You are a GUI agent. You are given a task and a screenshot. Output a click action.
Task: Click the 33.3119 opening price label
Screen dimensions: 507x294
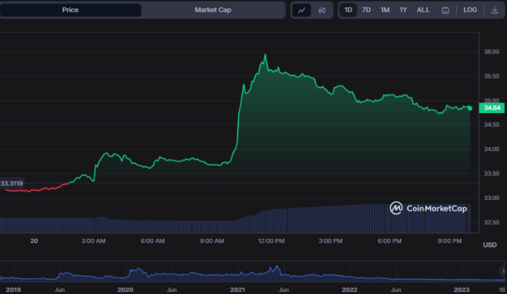click(x=11, y=184)
